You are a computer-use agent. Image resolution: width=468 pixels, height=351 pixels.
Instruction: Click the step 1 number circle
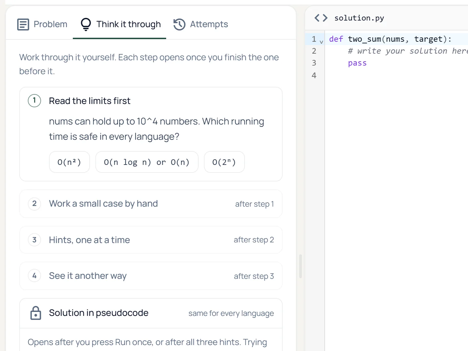pyautogui.click(x=34, y=101)
